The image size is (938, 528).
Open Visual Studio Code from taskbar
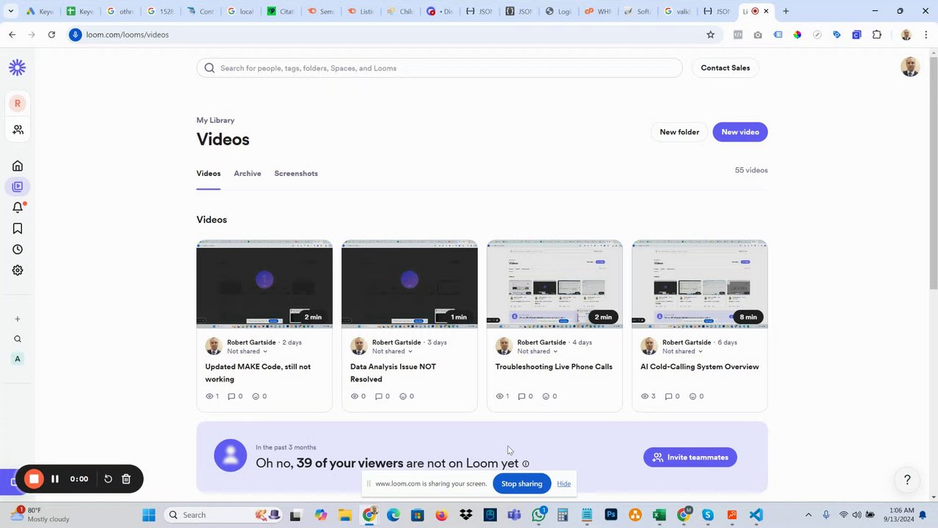(x=756, y=515)
